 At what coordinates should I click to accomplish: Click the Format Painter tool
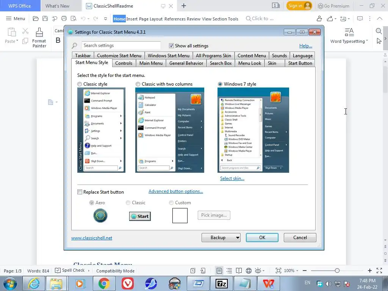[39, 38]
